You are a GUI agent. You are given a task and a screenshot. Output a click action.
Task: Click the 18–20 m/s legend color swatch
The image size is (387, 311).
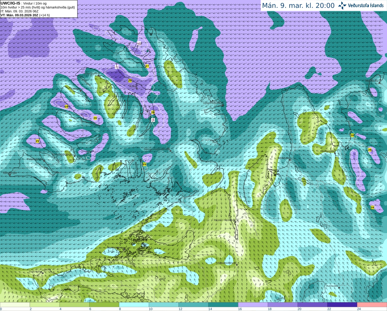pos(283,305)
